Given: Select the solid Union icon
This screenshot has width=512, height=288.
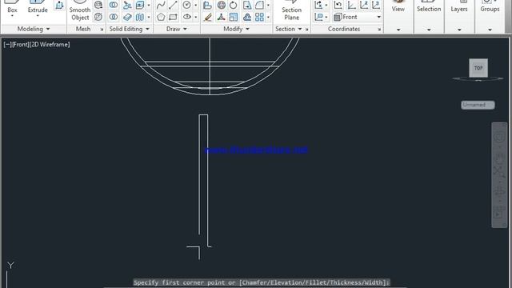Looking at the screenshot, I should pos(114,5).
